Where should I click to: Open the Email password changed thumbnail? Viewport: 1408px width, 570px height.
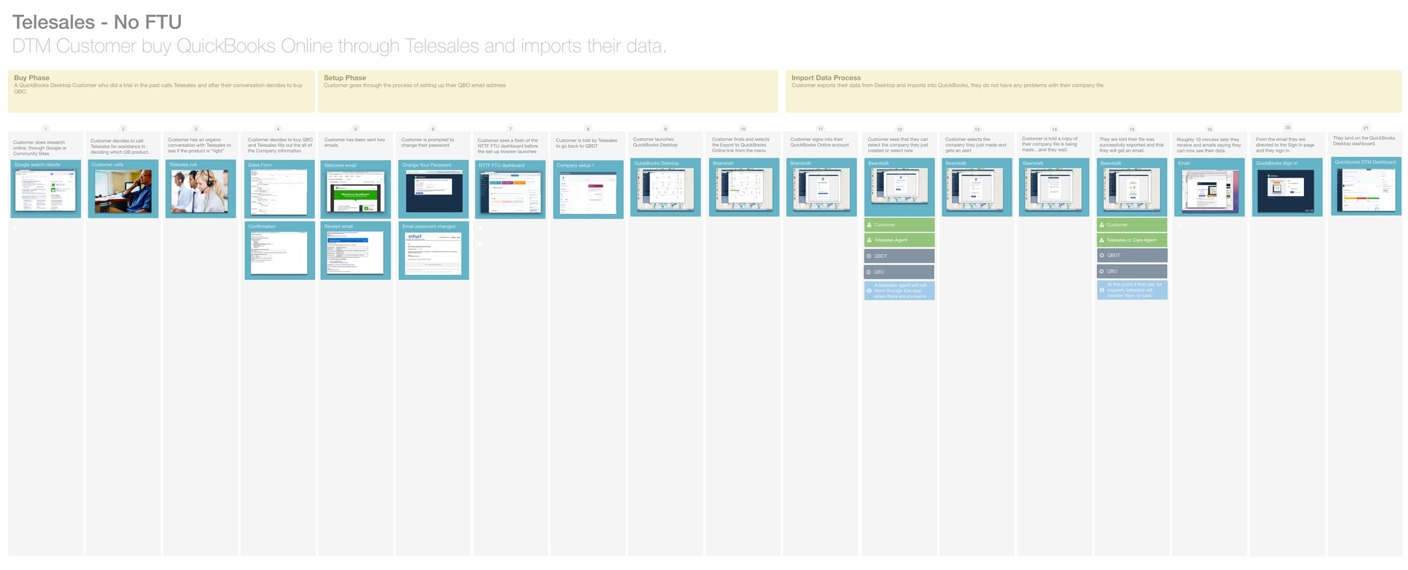pyautogui.click(x=434, y=253)
